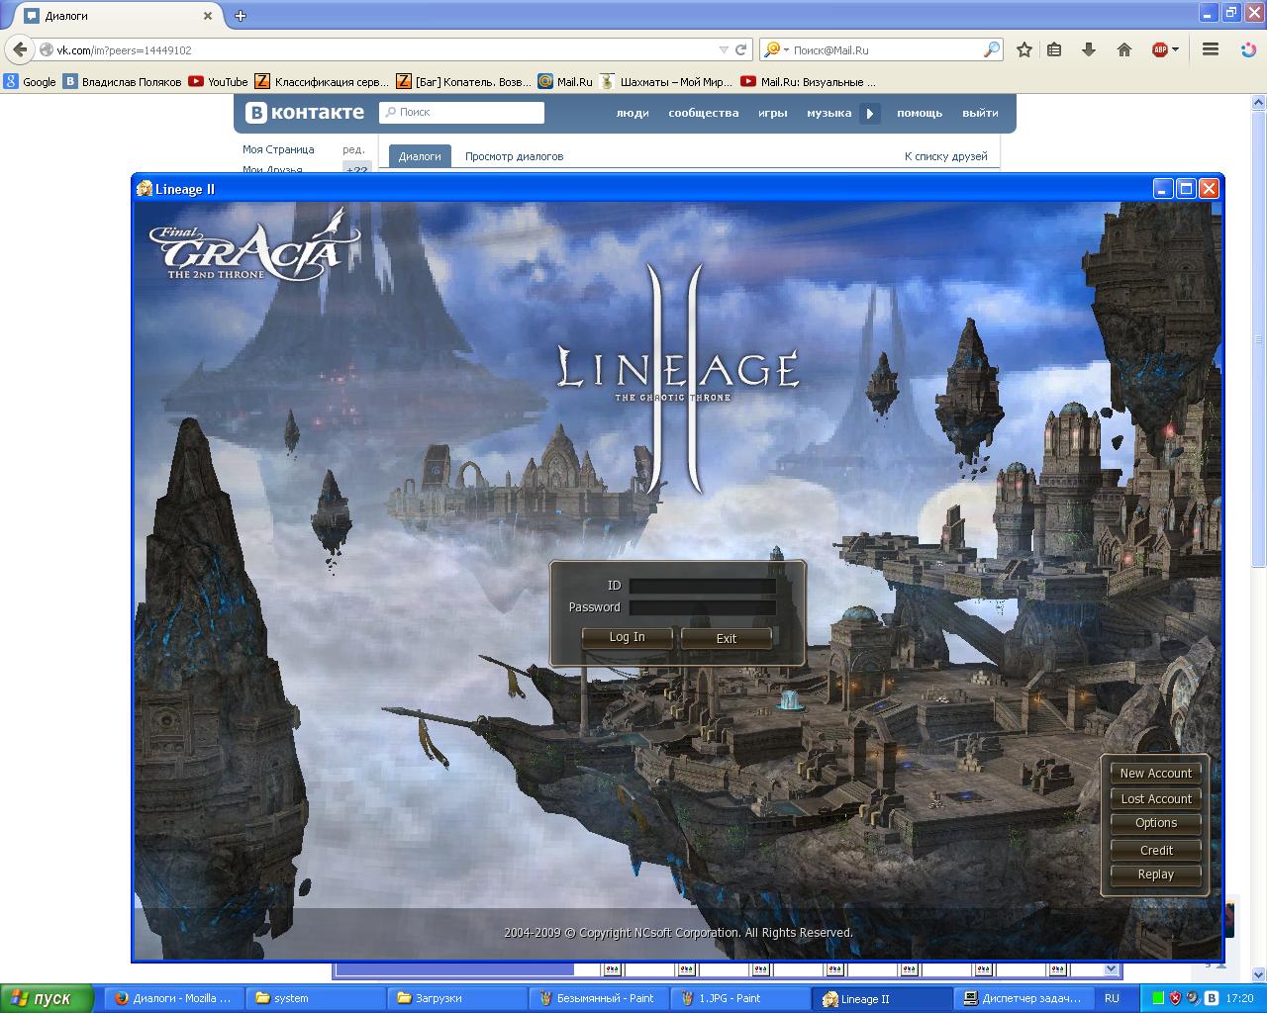Switch to the system folder taskbar item
Image resolution: width=1267 pixels, height=1013 pixels.
(315, 999)
